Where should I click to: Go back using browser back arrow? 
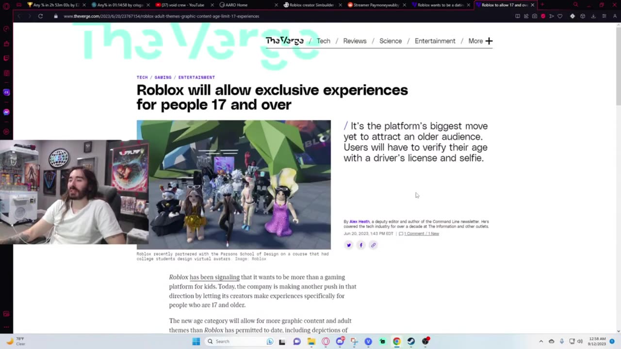(x=19, y=16)
